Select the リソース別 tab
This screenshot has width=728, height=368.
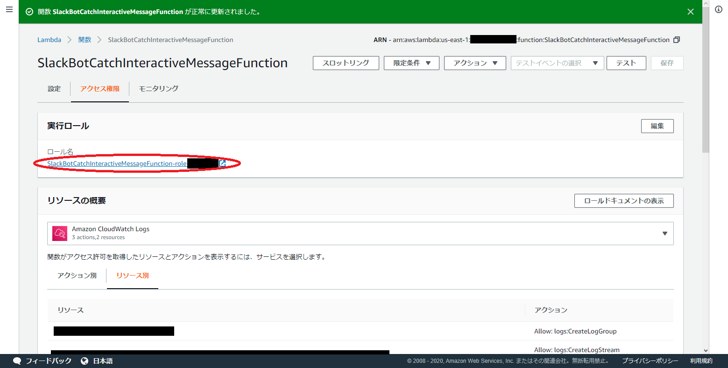point(133,276)
